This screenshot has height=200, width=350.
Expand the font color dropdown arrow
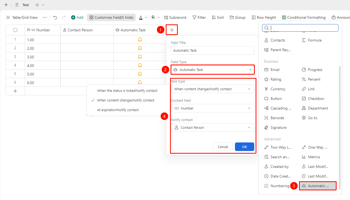click(x=146, y=17)
